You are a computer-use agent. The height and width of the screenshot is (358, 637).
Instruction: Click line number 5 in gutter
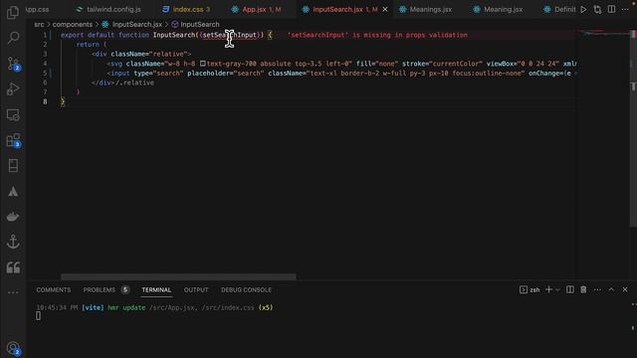45,73
